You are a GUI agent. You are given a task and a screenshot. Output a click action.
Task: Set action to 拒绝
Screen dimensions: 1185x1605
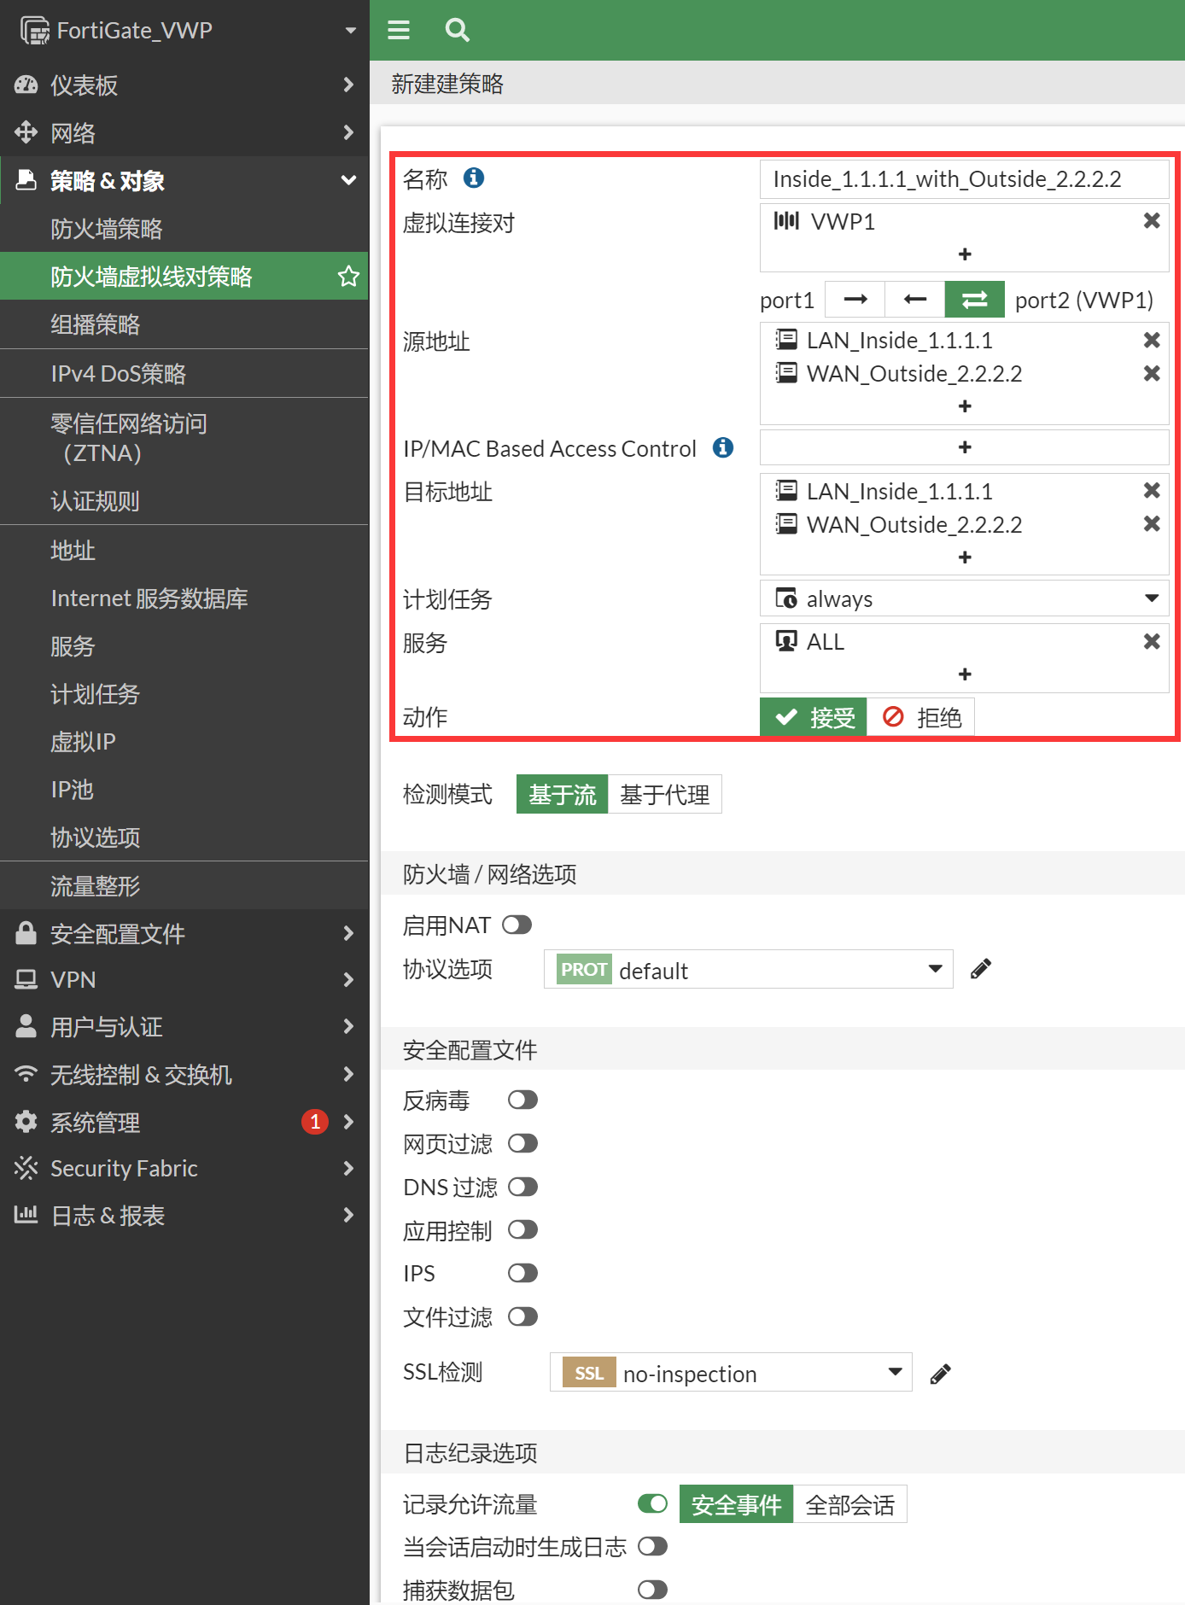[x=921, y=717]
